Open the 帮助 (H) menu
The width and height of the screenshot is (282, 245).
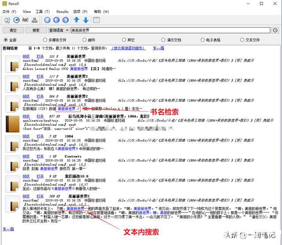point(101,12)
